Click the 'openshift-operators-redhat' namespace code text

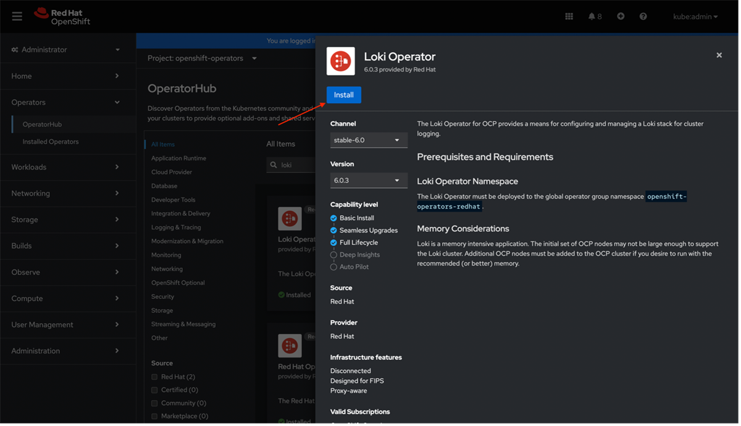click(x=552, y=202)
